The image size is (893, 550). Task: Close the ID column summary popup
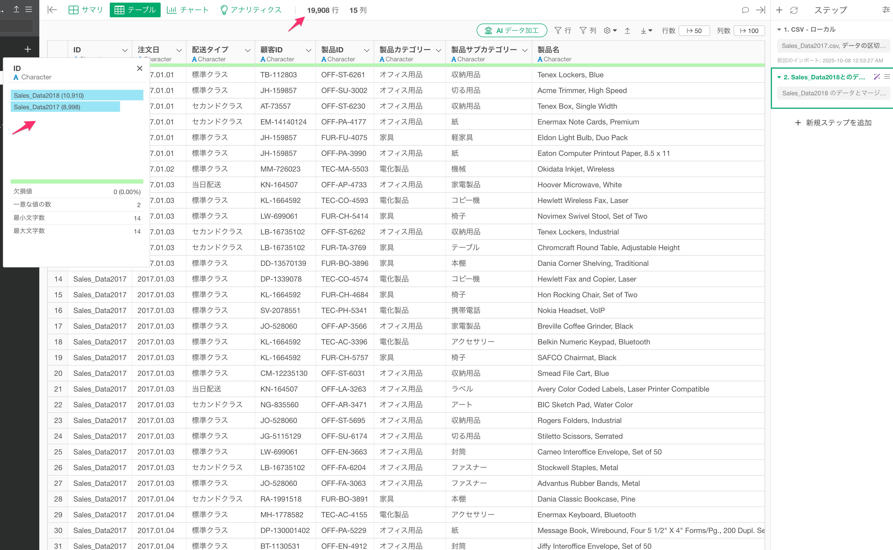(x=139, y=68)
